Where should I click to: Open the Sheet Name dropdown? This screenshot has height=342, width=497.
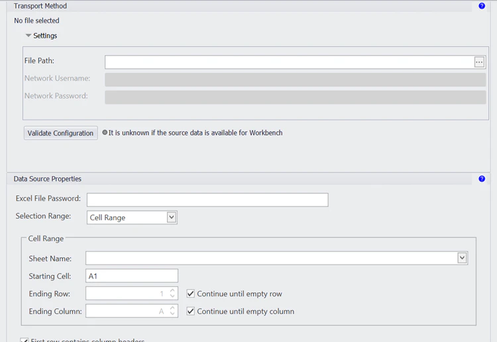coord(462,258)
